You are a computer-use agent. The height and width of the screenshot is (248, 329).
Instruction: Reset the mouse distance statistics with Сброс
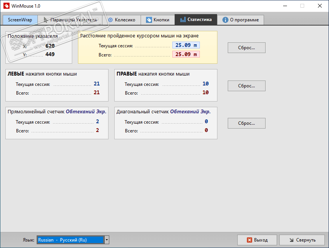246,48
